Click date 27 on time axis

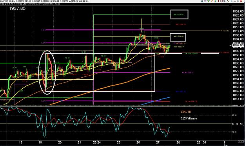158,142
